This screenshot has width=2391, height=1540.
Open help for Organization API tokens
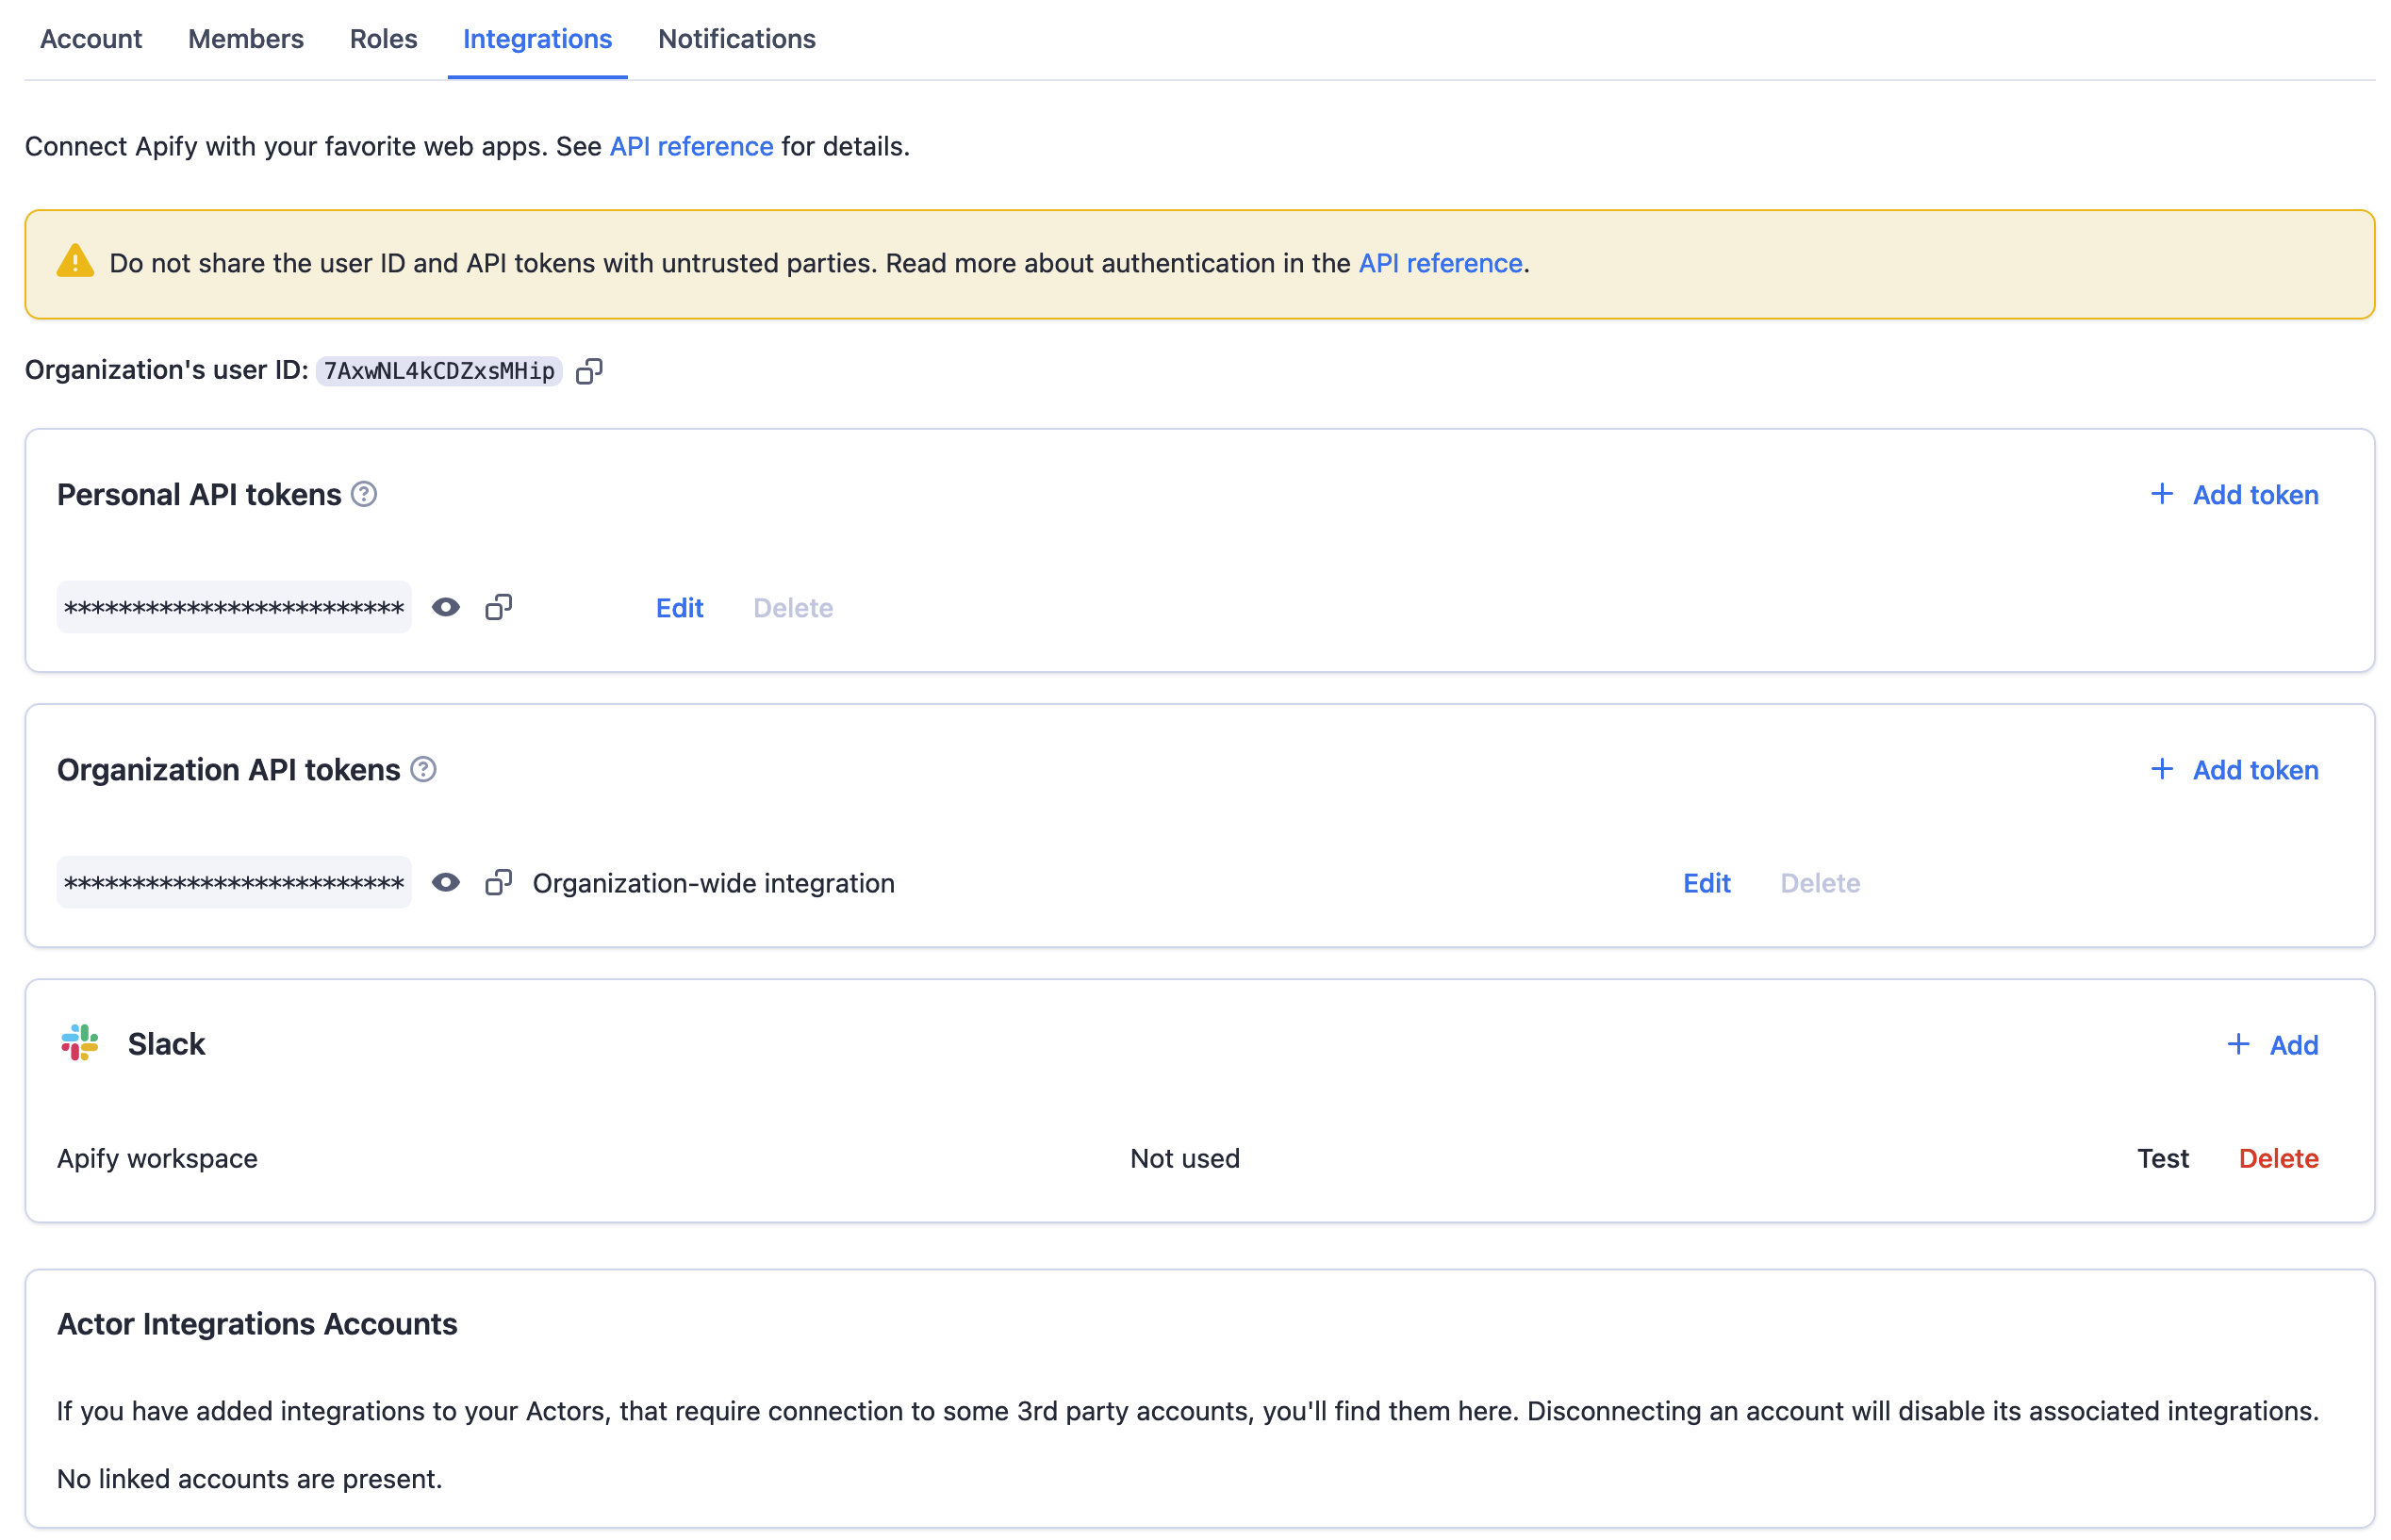(423, 769)
